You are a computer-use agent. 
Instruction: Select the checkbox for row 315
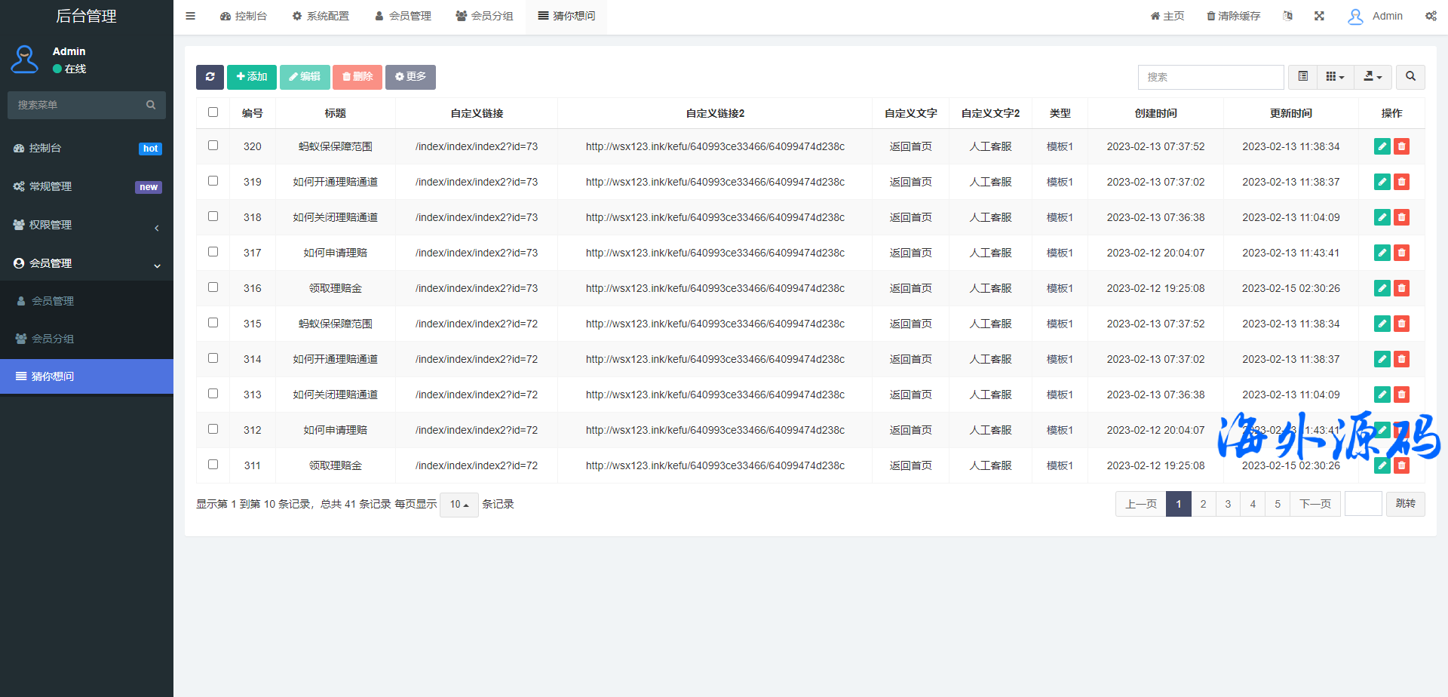point(213,323)
